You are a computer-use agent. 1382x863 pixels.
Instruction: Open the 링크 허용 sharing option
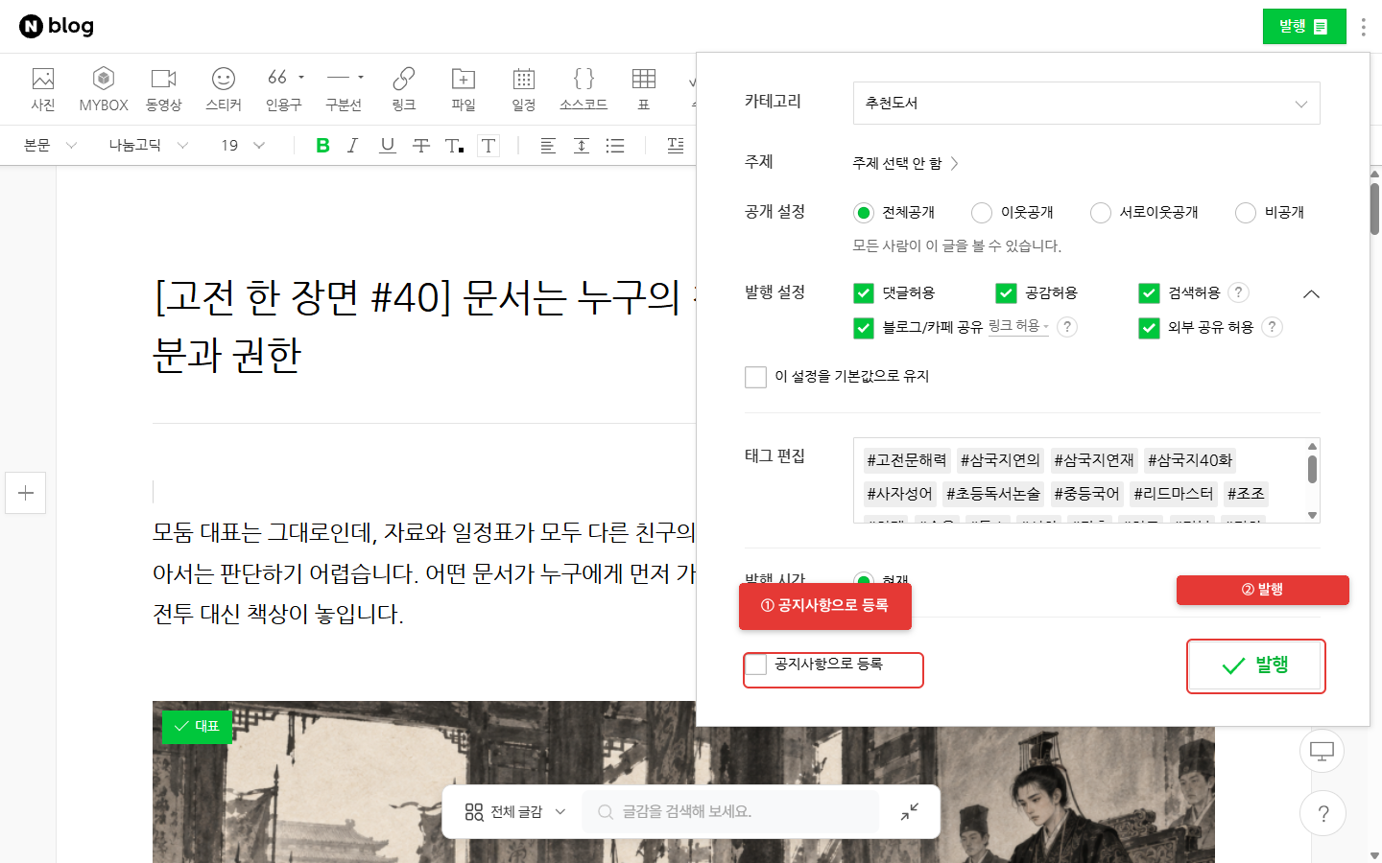1018,327
